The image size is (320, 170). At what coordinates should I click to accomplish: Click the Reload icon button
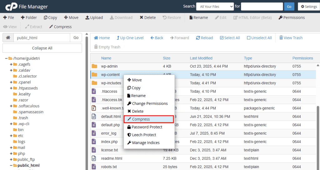point(198,38)
